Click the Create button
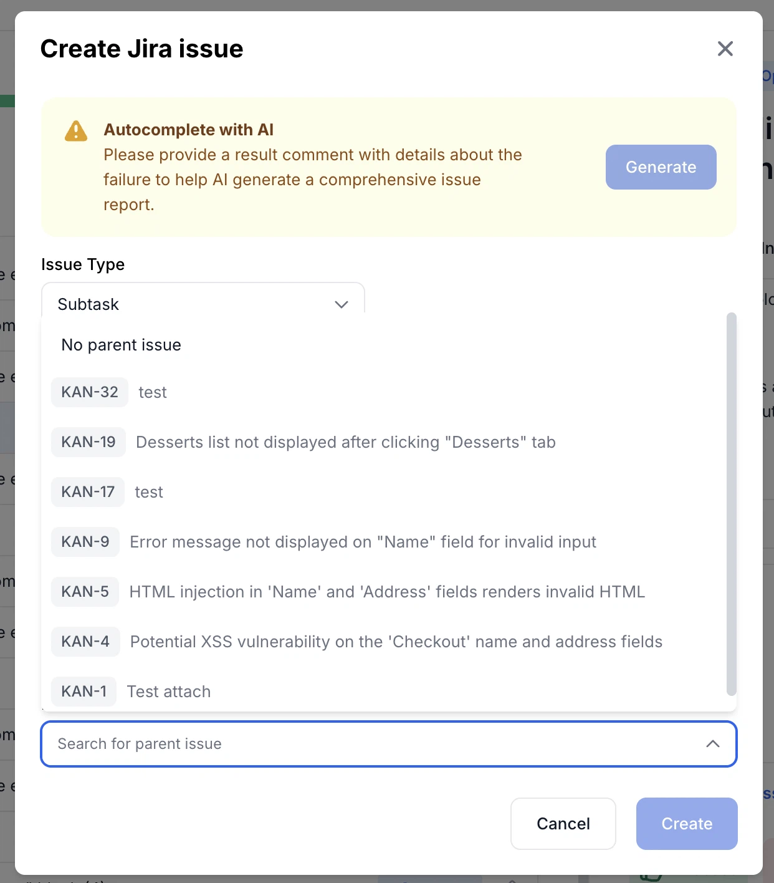The width and height of the screenshot is (774, 883). coord(686,824)
